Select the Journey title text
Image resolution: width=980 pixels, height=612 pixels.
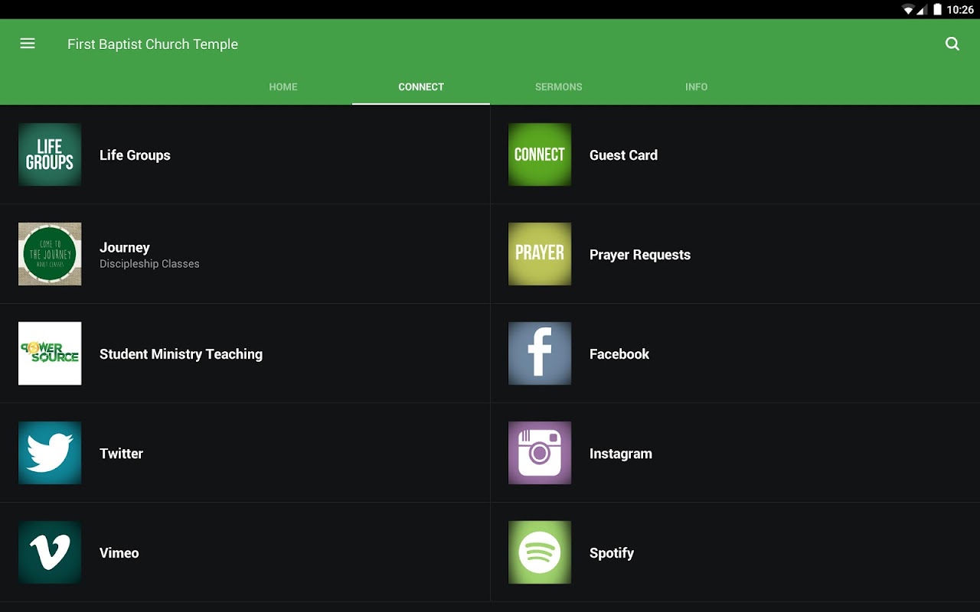point(125,247)
